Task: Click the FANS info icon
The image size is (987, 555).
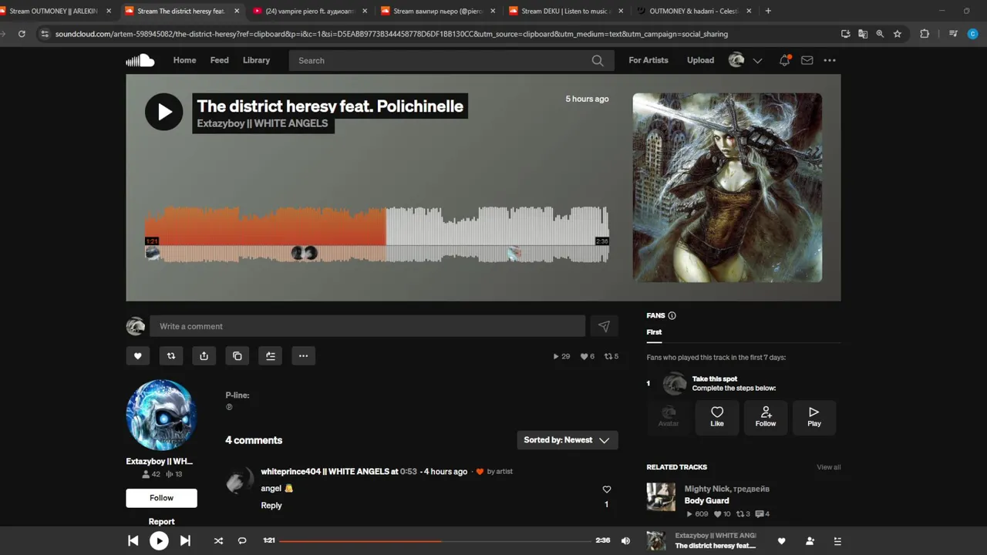Action: point(672,315)
